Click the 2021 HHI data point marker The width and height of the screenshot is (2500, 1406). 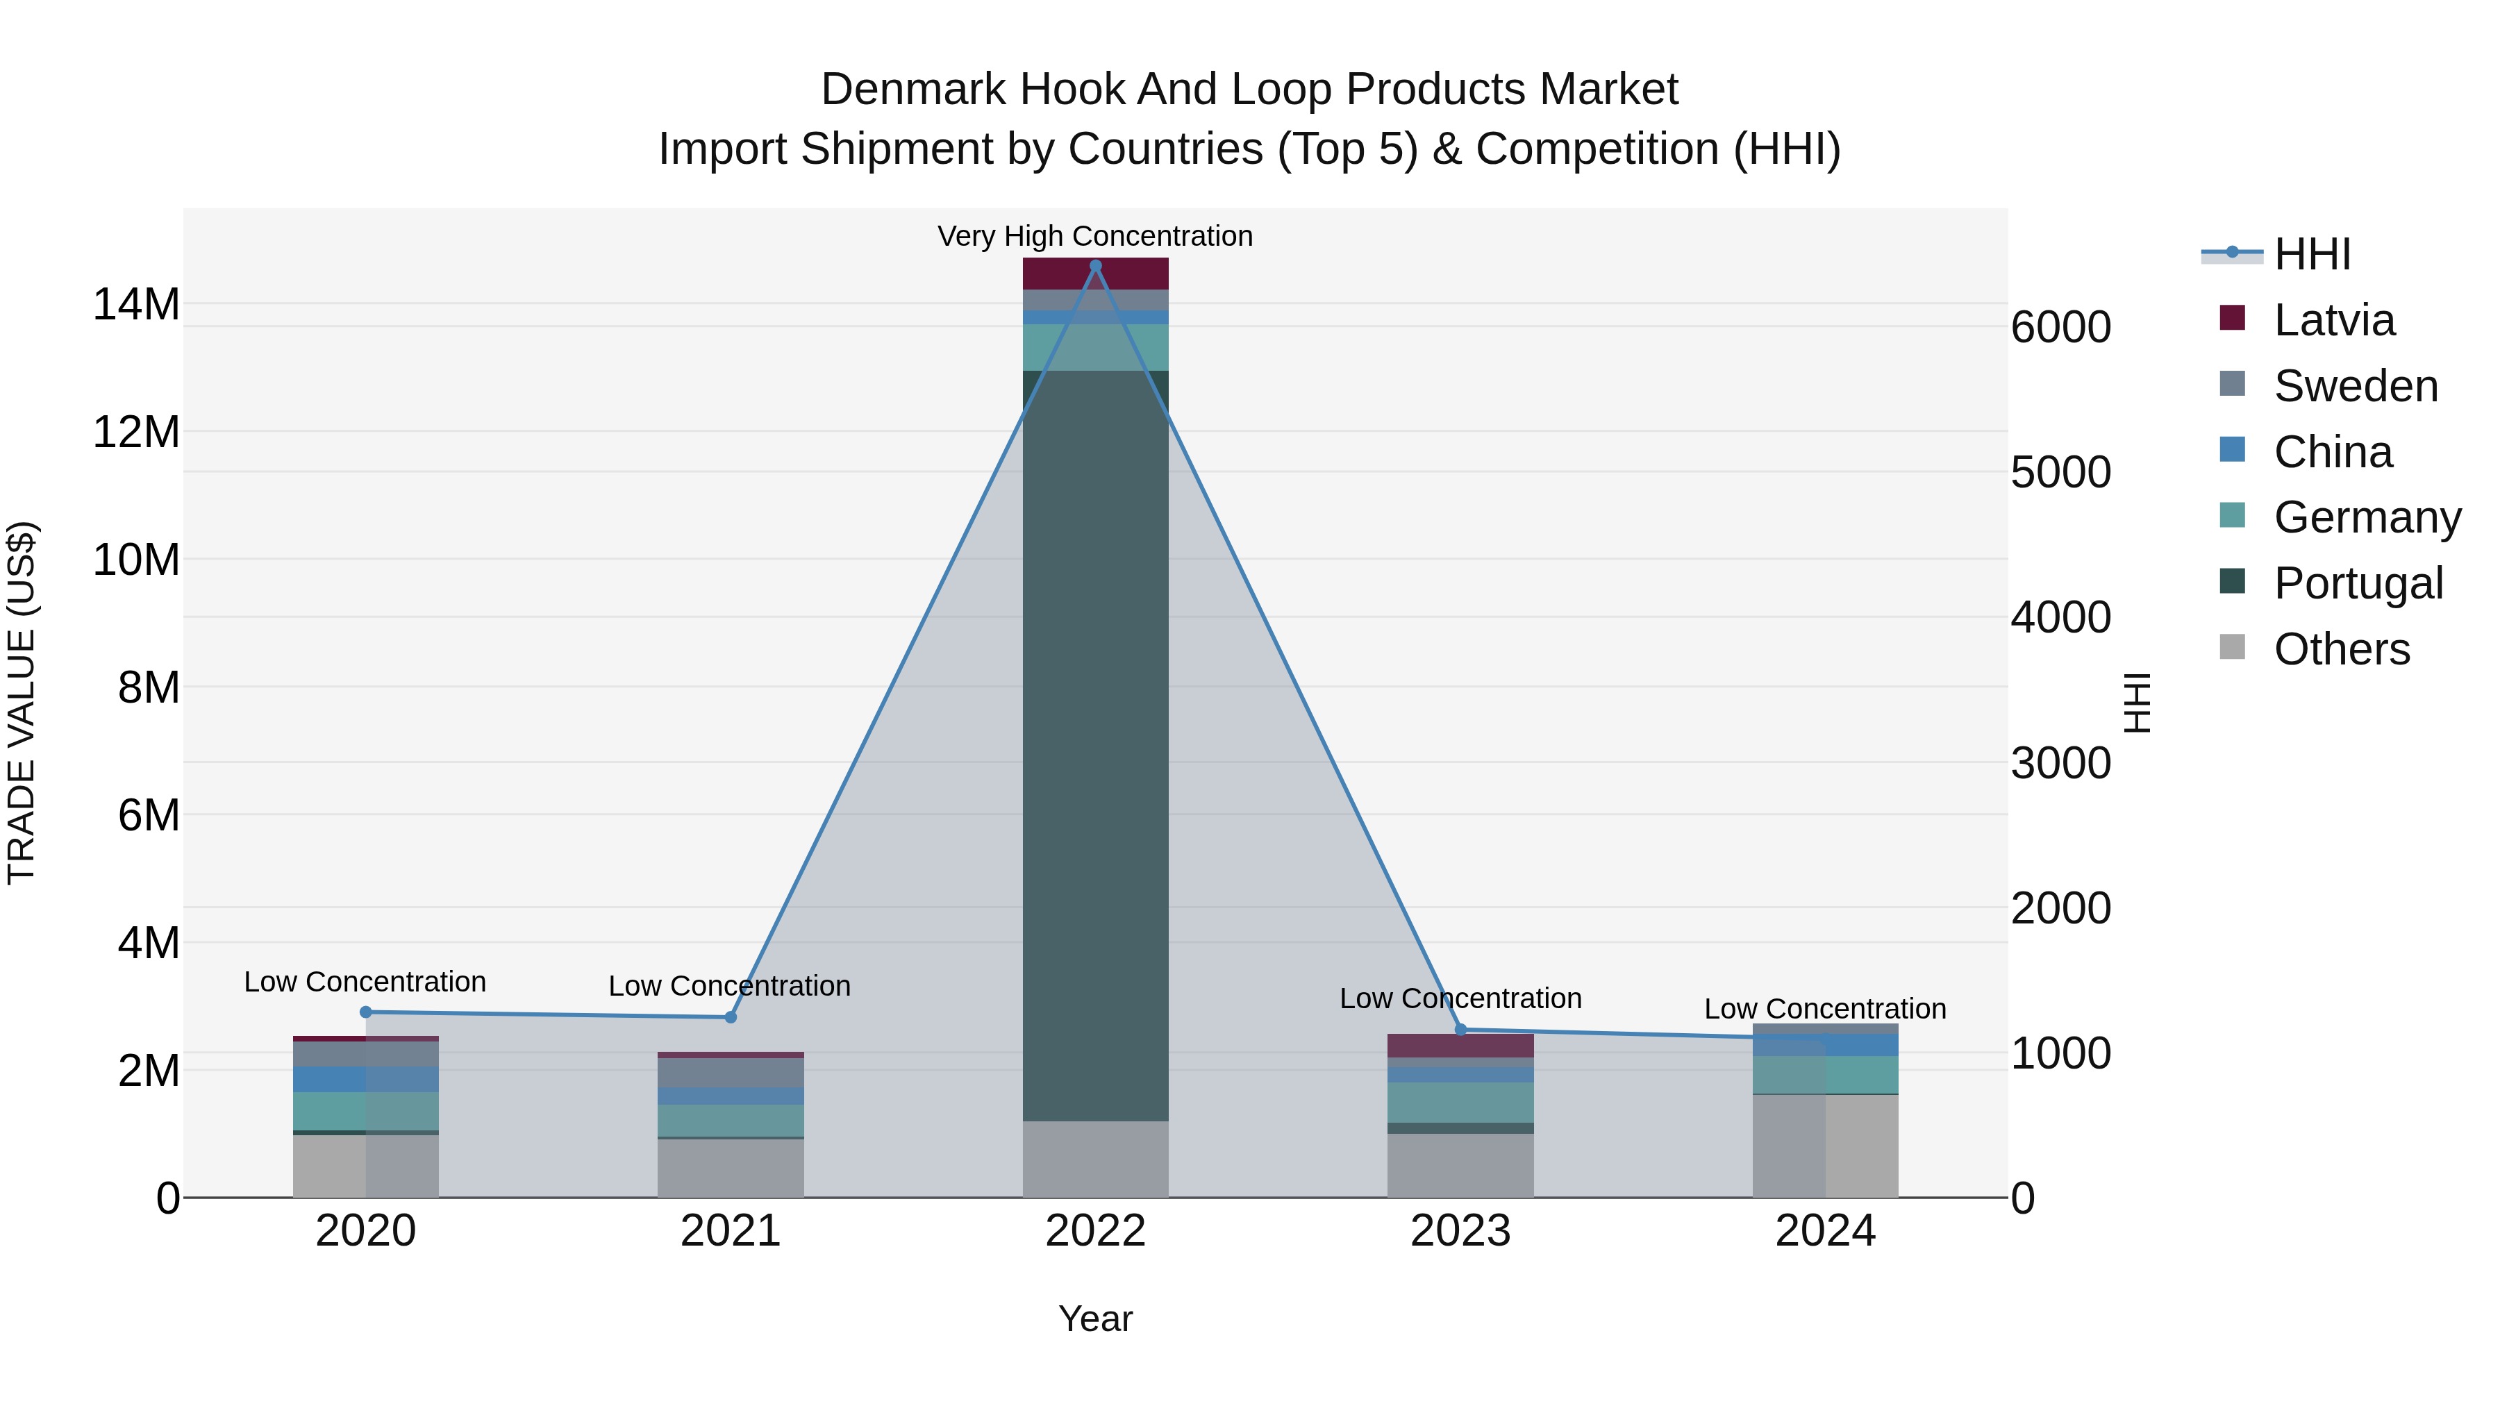point(731,1017)
